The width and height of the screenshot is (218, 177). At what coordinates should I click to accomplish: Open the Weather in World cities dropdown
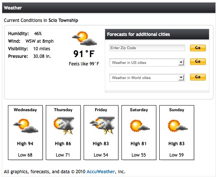click(147, 78)
